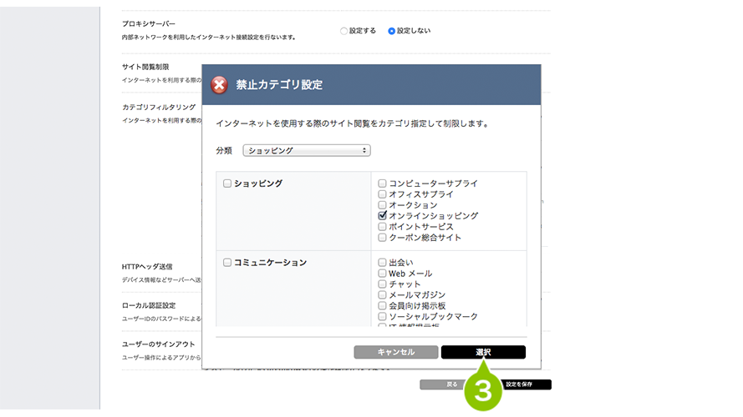743x417 pixels.
Task: Click the red X error icon in dialog header
Action: pos(219,85)
